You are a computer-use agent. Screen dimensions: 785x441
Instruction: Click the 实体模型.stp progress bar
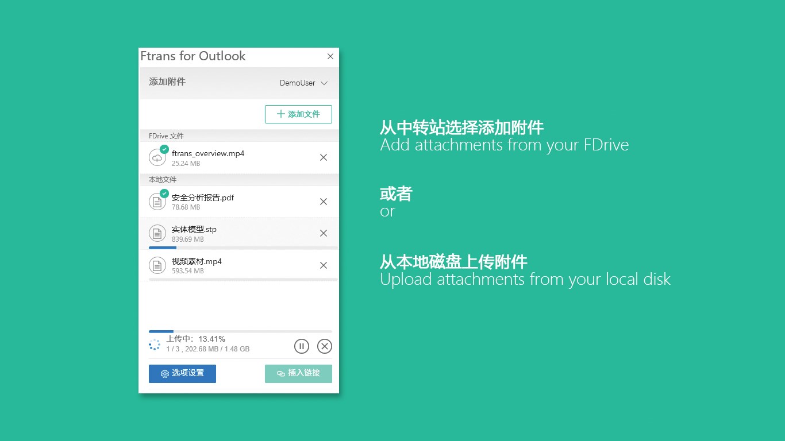243,247
